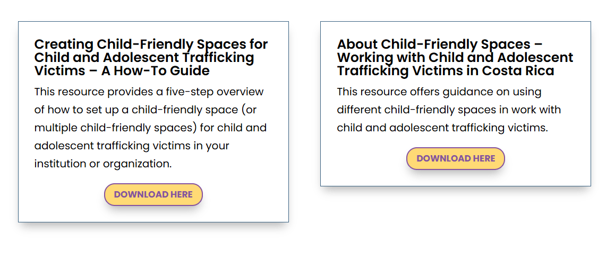Click "Child and Adolescent Trafficking" line in left heading

(144, 57)
